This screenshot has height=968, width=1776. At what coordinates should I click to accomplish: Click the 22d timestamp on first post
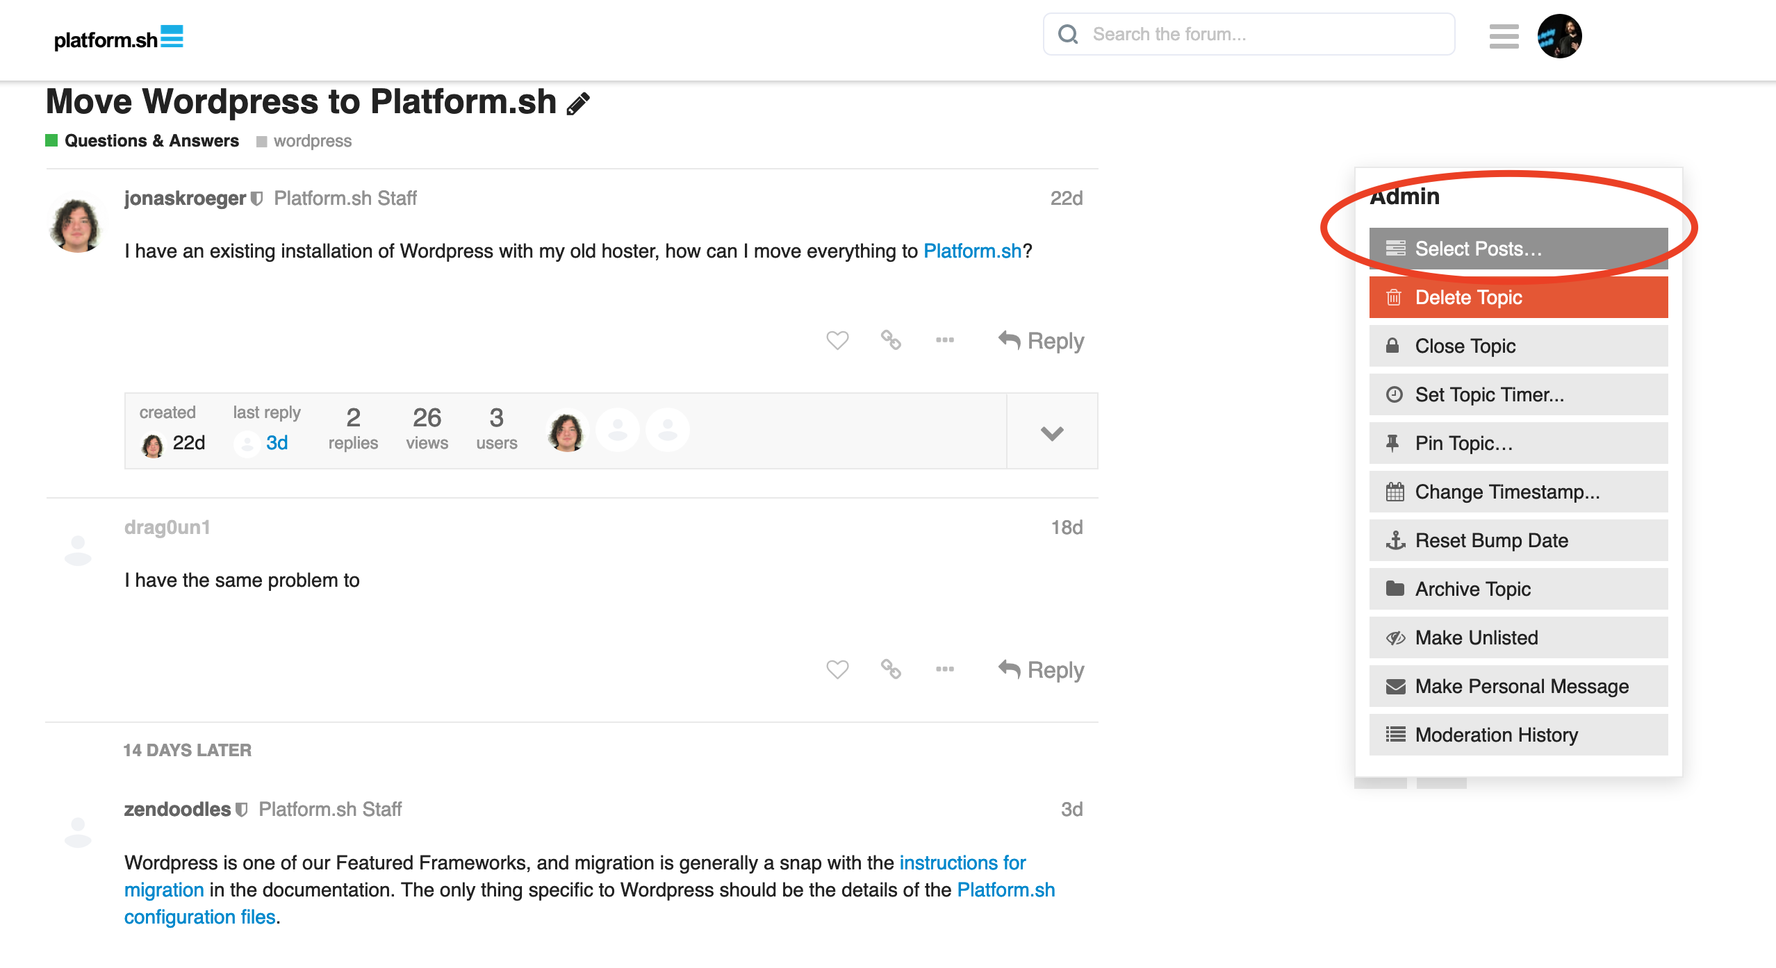[x=1067, y=199]
